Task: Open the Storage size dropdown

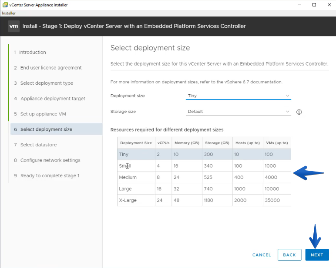Action: (238, 112)
